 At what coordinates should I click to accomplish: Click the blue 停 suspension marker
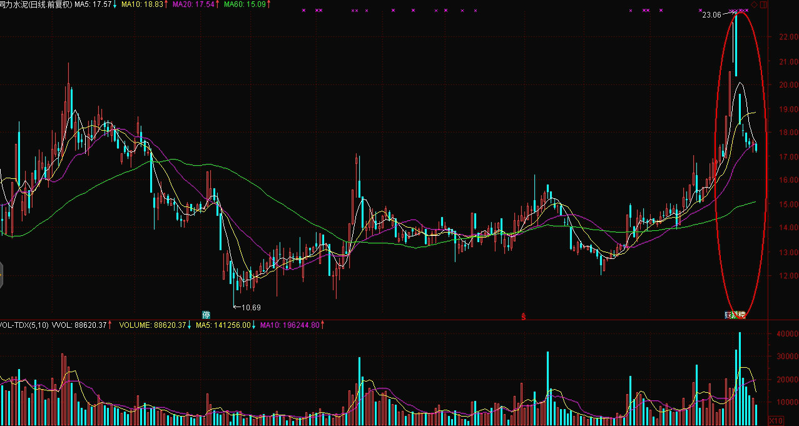click(x=206, y=314)
